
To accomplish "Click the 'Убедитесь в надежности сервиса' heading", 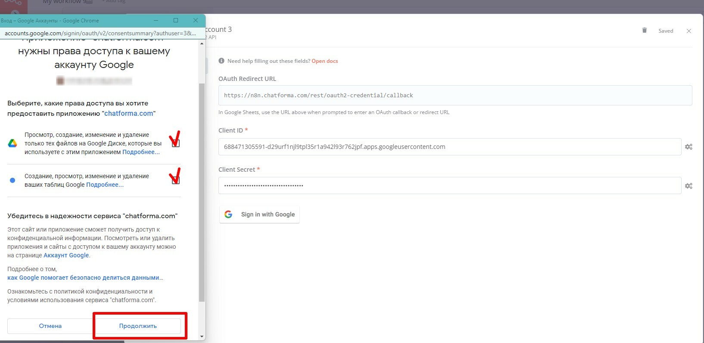I will pyautogui.click(x=92, y=216).
